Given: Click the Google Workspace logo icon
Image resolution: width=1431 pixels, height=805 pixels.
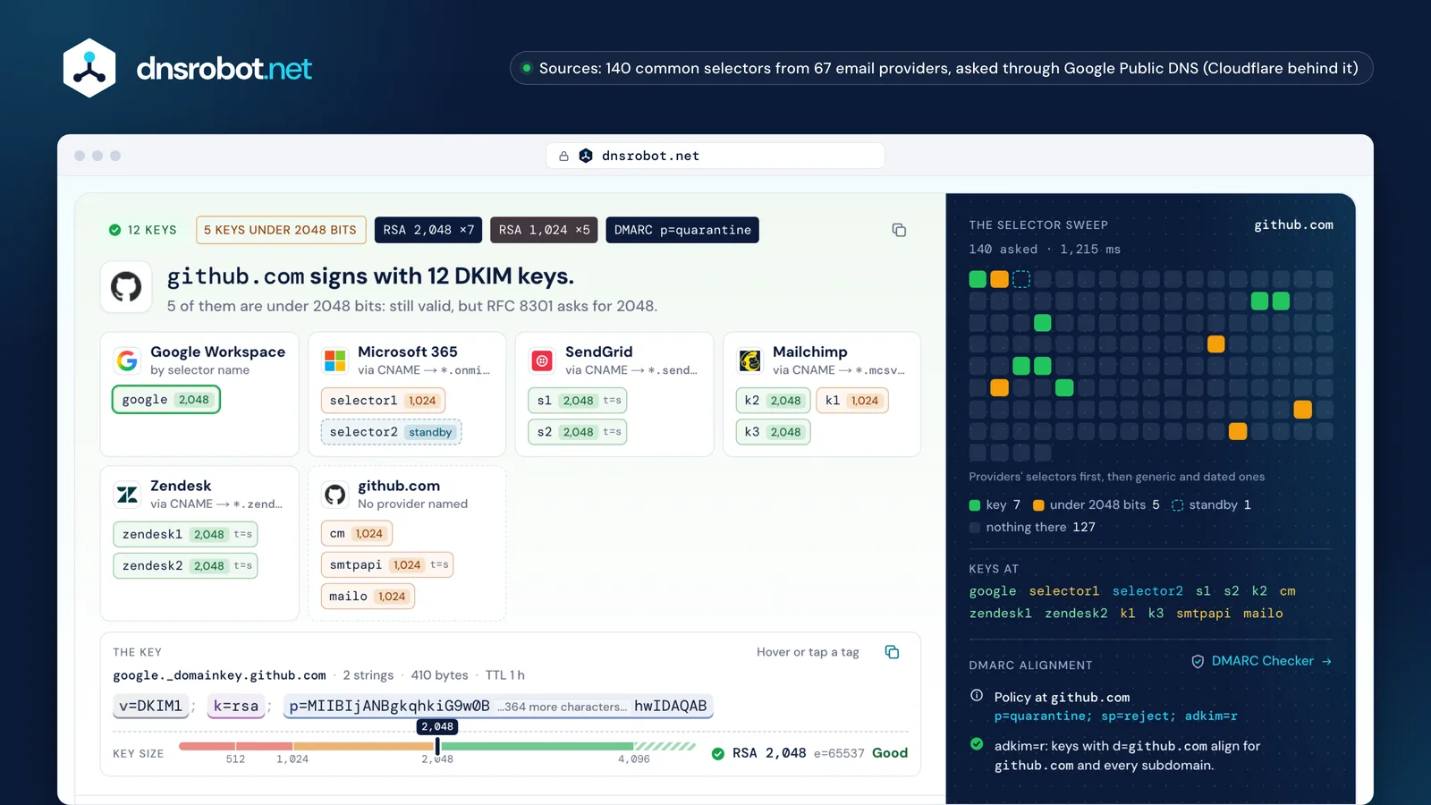Looking at the screenshot, I should [127, 360].
